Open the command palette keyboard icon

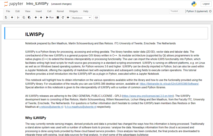pos(96,17)
